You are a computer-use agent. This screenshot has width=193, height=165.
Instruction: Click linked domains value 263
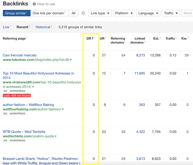[142, 105]
